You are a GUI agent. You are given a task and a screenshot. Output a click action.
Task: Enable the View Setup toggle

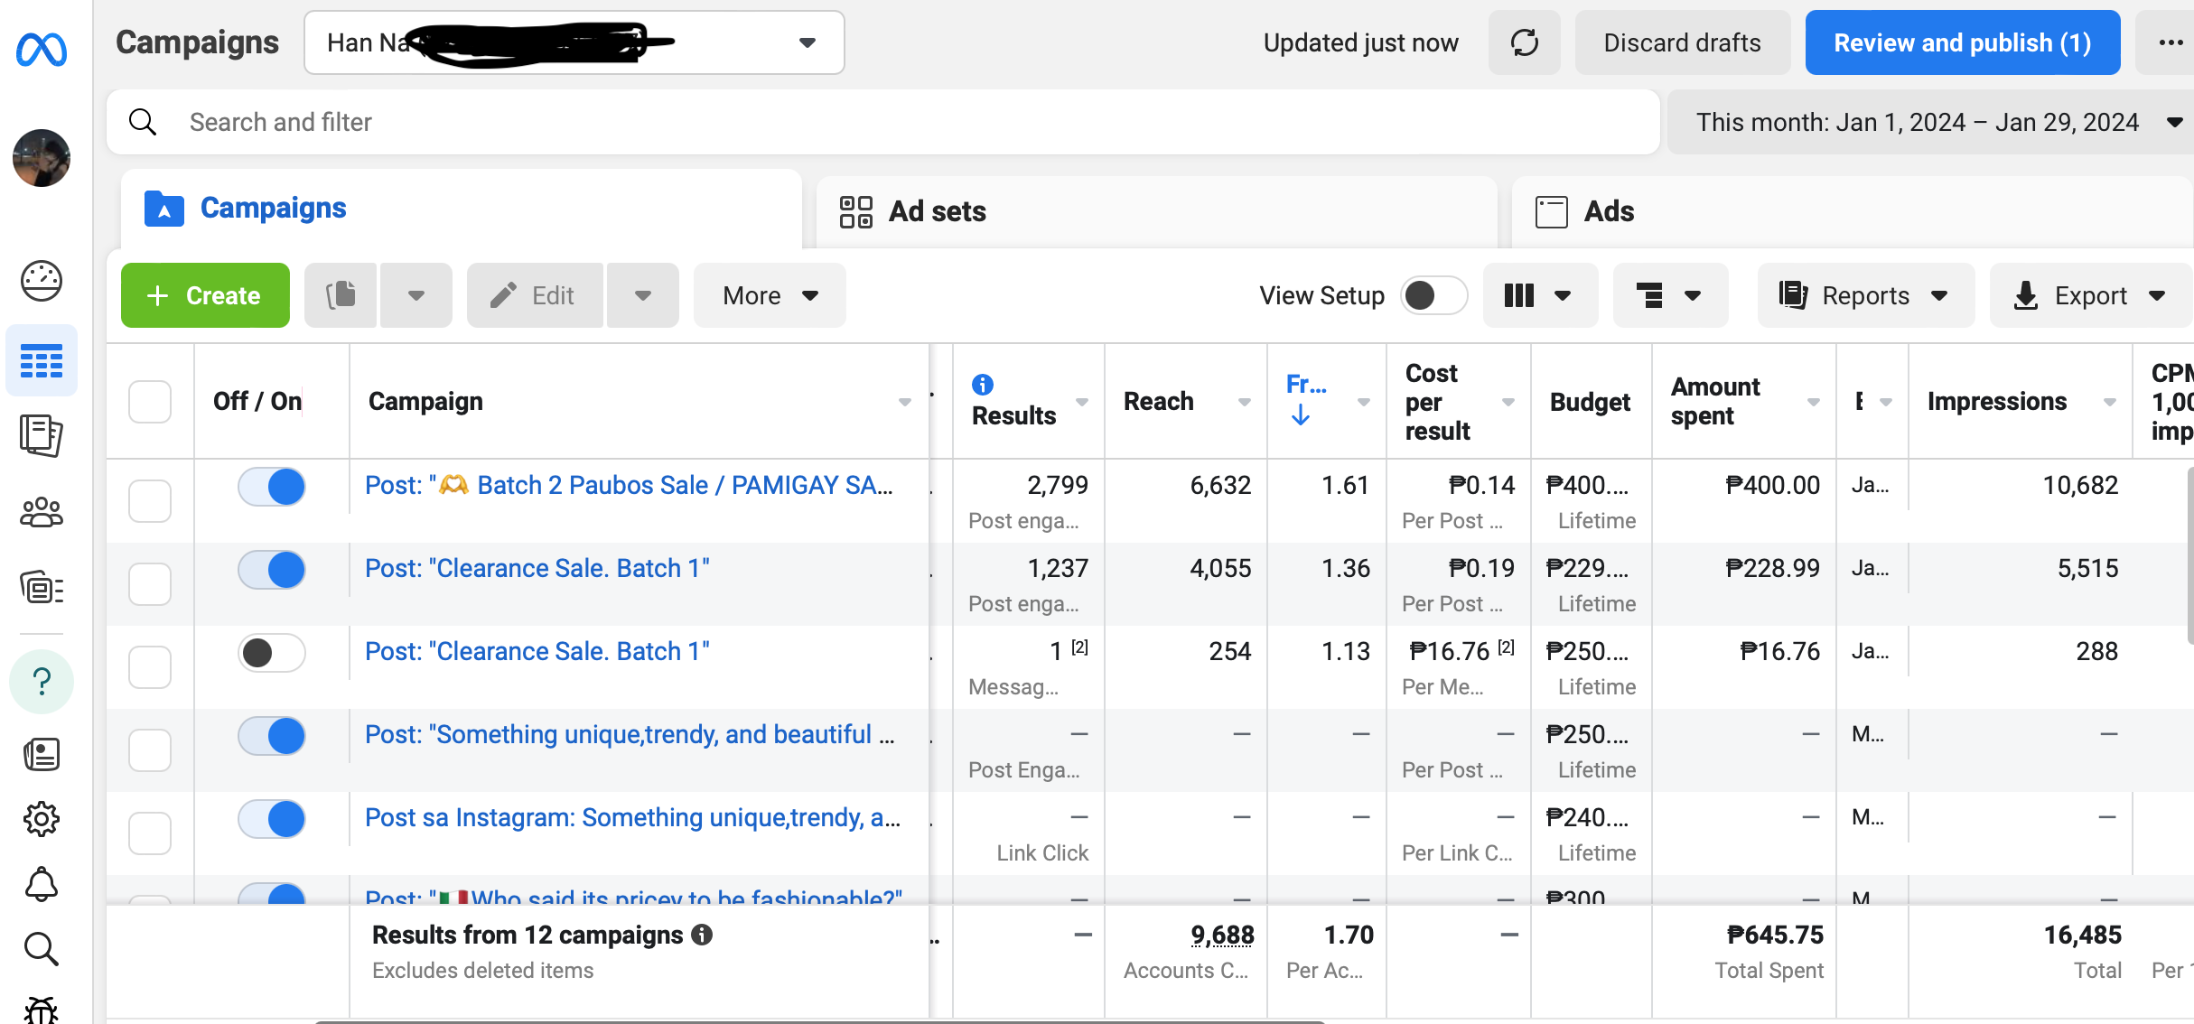pos(1433,295)
